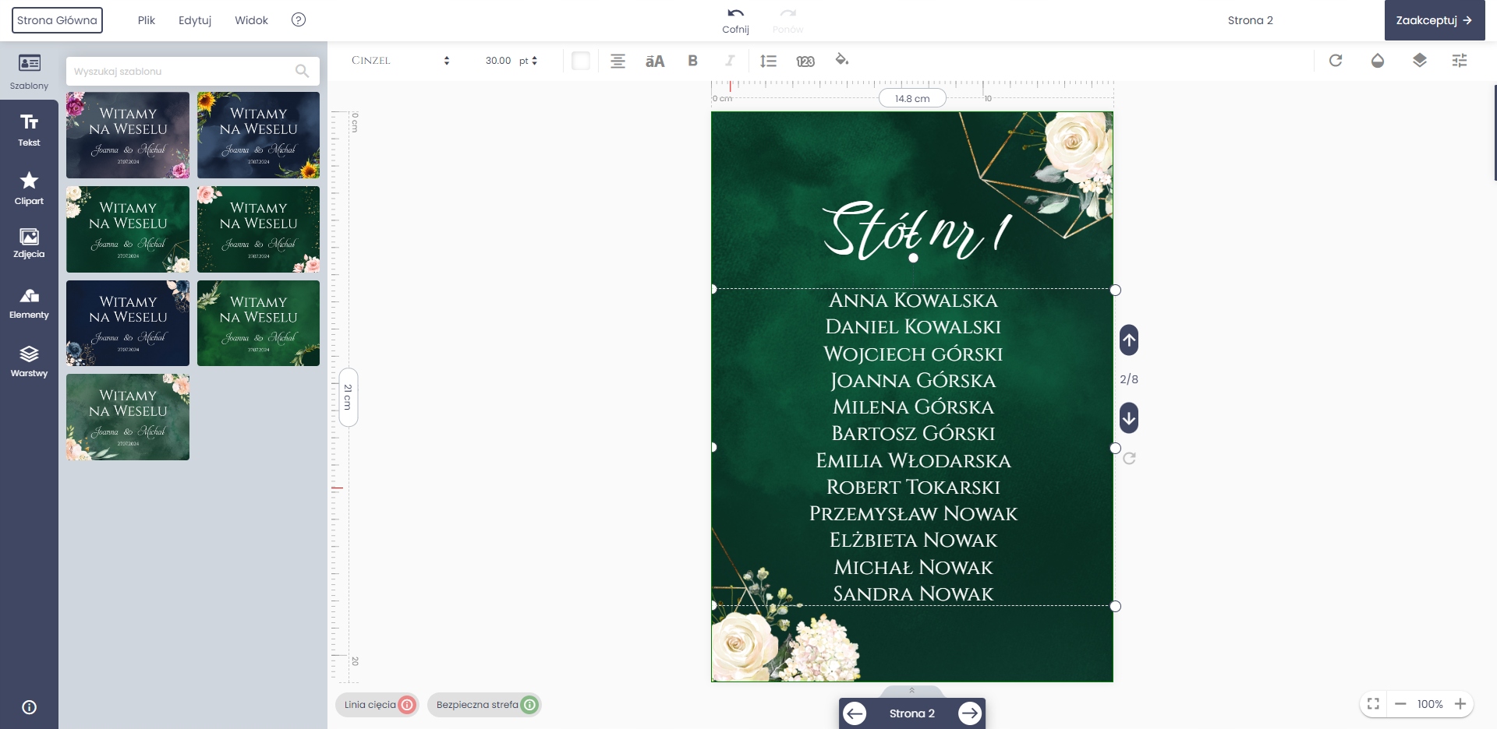The height and width of the screenshot is (729, 1497).
Task: Open the Cinzel font dropdown
Action: [400, 61]
